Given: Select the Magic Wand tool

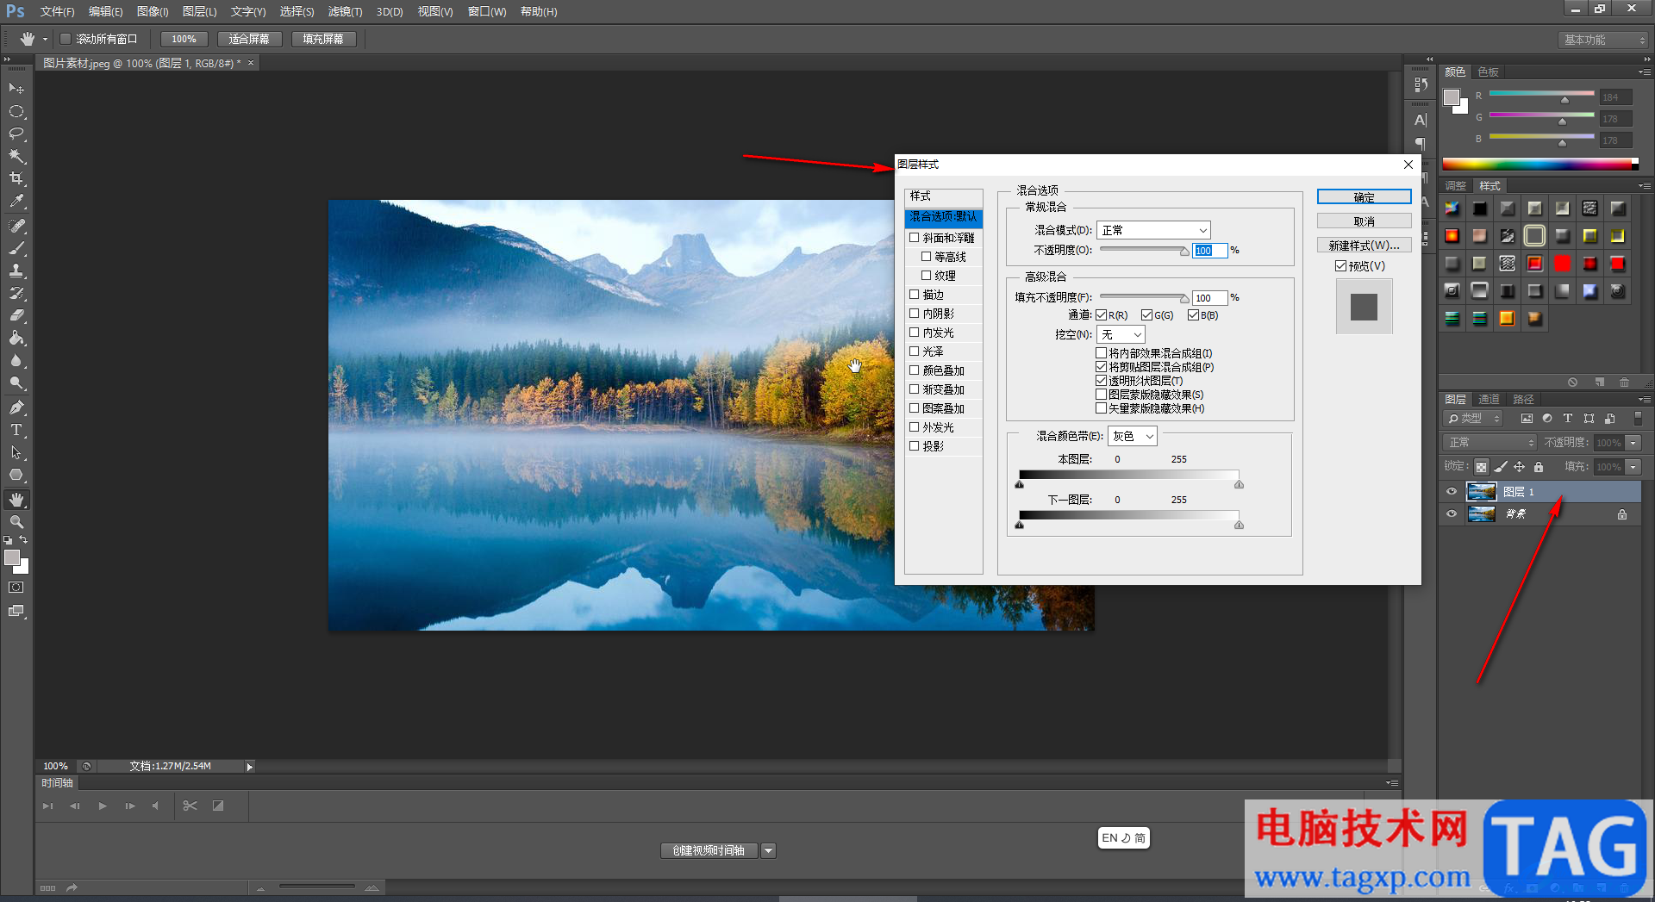Looking at the screenshot, I should (16, 156).
